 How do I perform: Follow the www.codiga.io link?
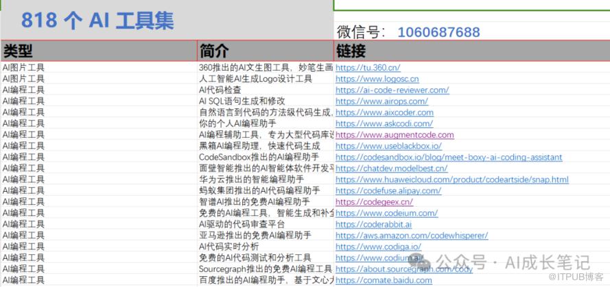[378, 247]
